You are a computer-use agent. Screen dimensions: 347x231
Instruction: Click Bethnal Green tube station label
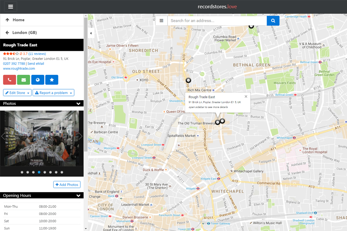(309, 62)
